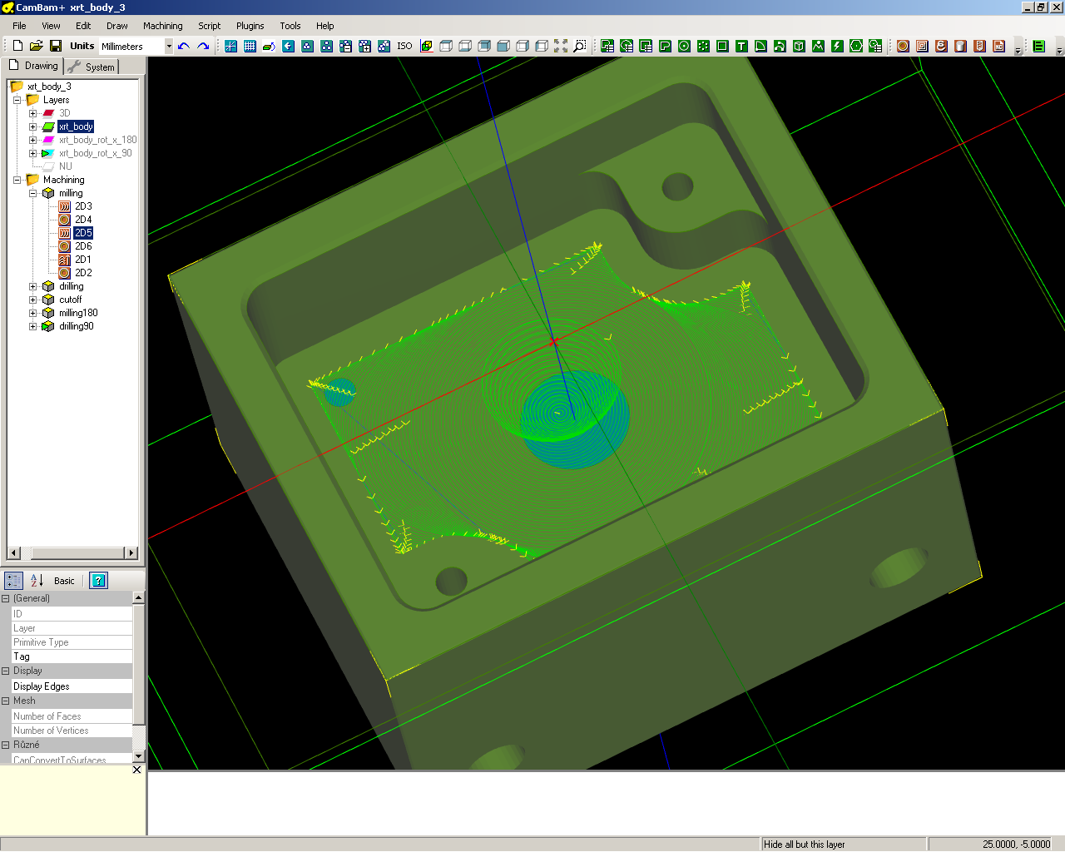Switch to the ISO view

[x=404, y=46]
